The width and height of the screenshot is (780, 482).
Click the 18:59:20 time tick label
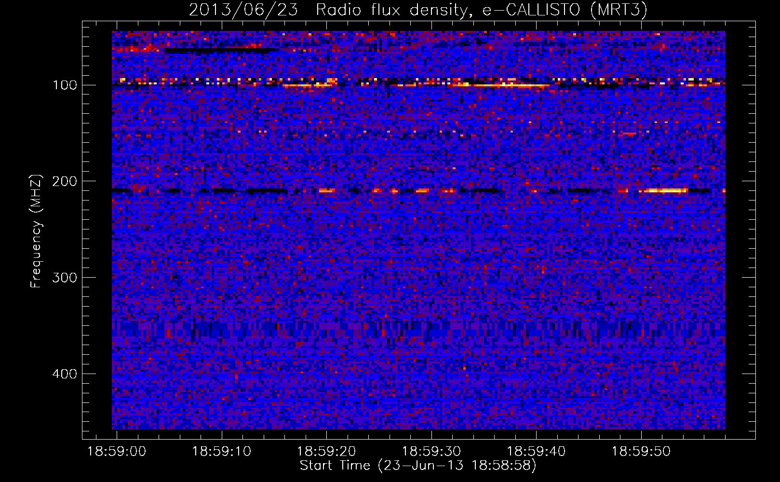tap(326, 452)
